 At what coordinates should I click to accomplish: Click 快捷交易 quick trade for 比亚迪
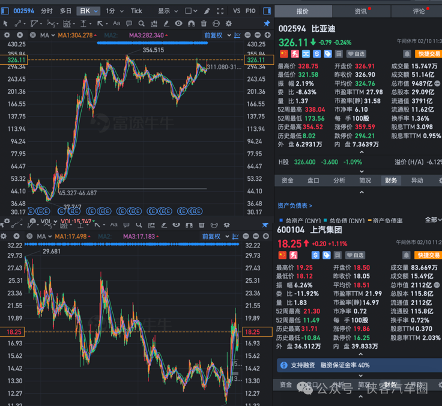tap(428, 53)
